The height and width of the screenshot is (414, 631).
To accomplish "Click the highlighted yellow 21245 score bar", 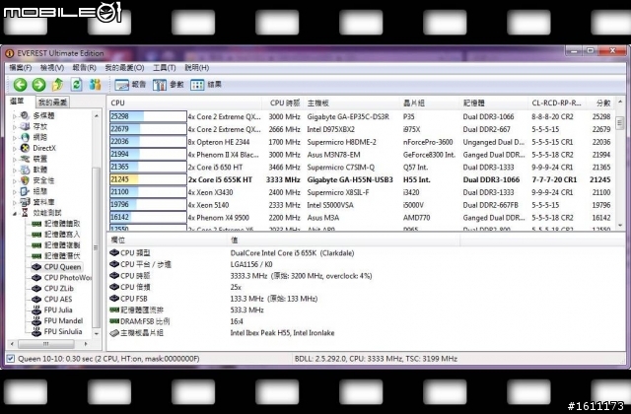I will click(148, 179).
